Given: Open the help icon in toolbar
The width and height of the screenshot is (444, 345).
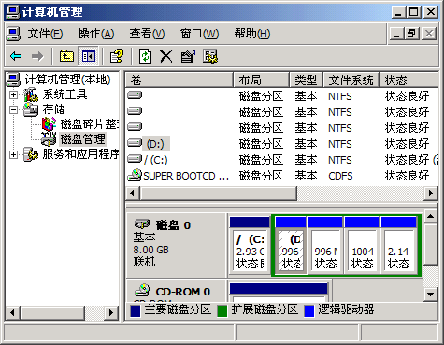Looking at the screenshot, I should click(117, 56).
